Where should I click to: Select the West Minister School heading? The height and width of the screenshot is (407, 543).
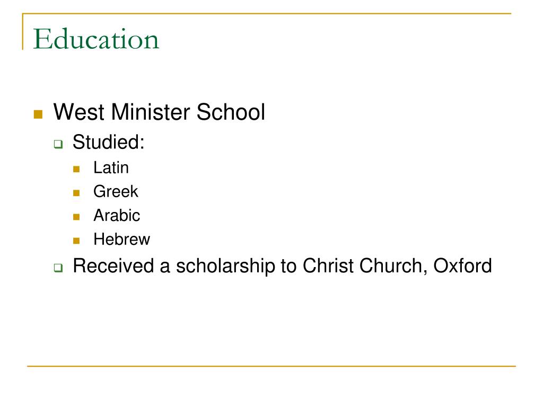point(159,112)
